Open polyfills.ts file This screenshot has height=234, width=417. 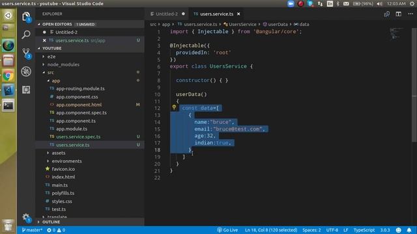click(x=63, y=193)
